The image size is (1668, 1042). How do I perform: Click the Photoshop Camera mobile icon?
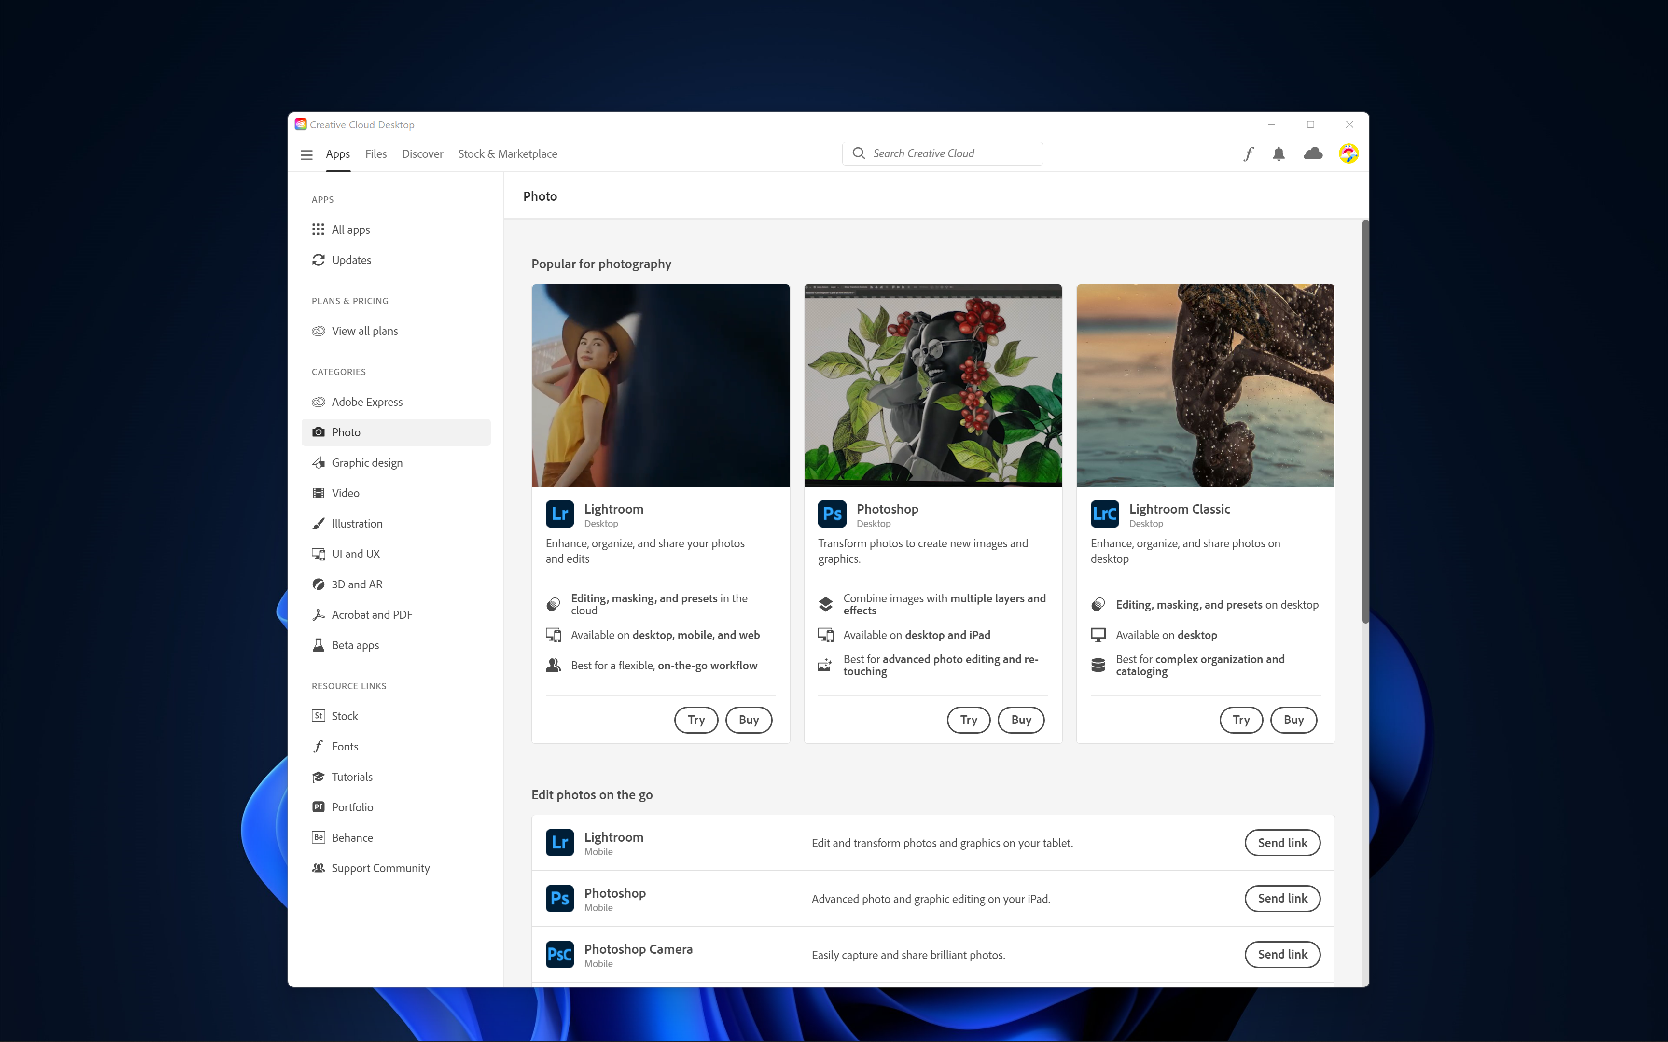pyautogui.click(x=559, y=954)
